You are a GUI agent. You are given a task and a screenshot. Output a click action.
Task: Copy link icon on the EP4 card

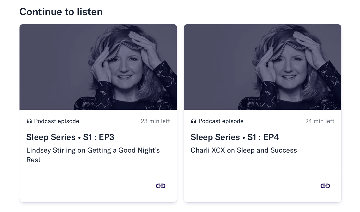pos(325,186)
